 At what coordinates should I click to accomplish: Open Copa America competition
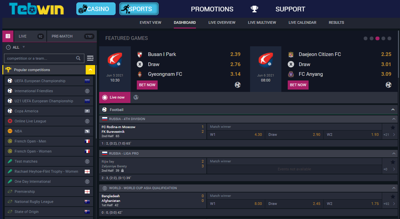point(49,111)
